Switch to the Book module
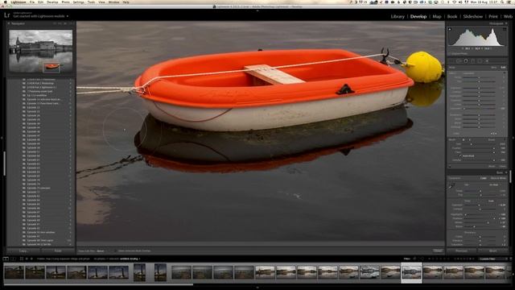The height and width of the screenshot is (290, 515). click(x=452, y=16)
